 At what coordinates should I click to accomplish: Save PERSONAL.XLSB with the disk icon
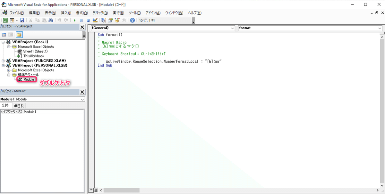pos(22,20)
